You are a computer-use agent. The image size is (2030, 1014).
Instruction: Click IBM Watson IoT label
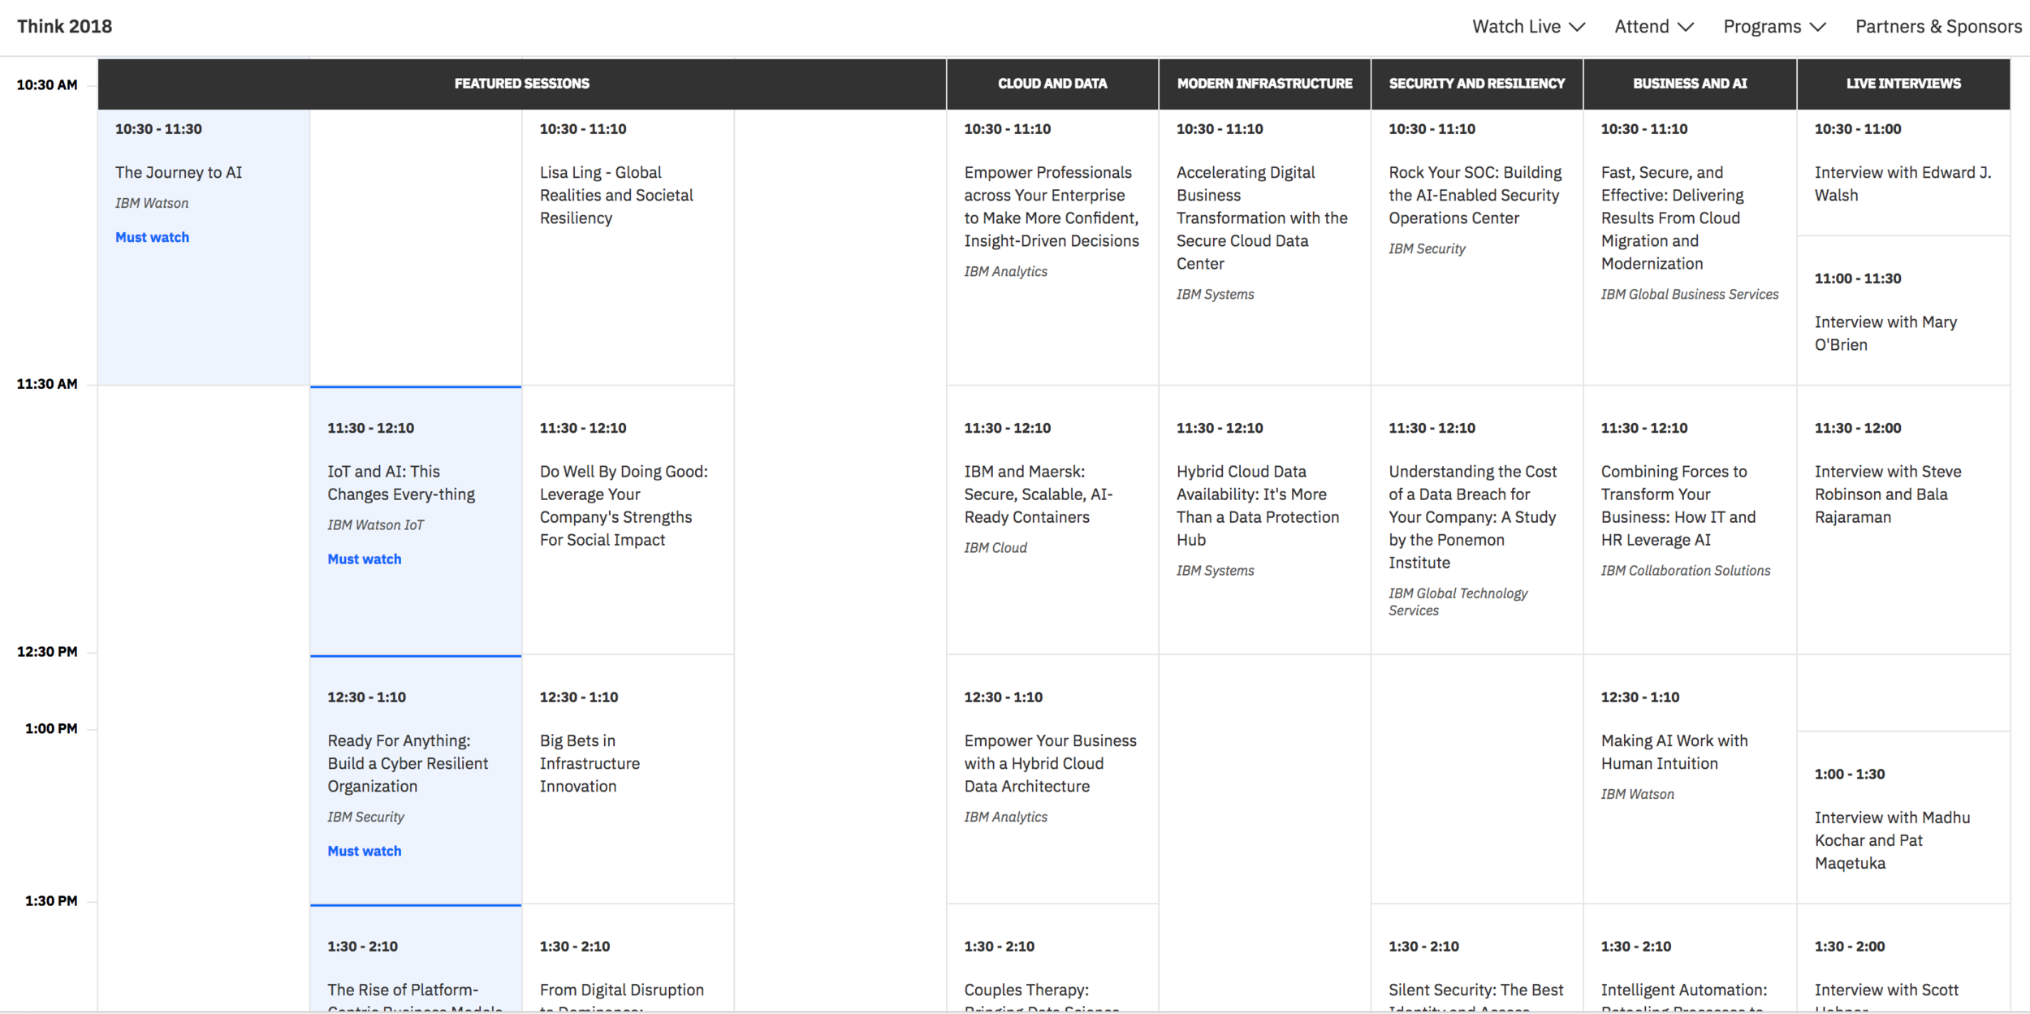[x=375, y=524]
